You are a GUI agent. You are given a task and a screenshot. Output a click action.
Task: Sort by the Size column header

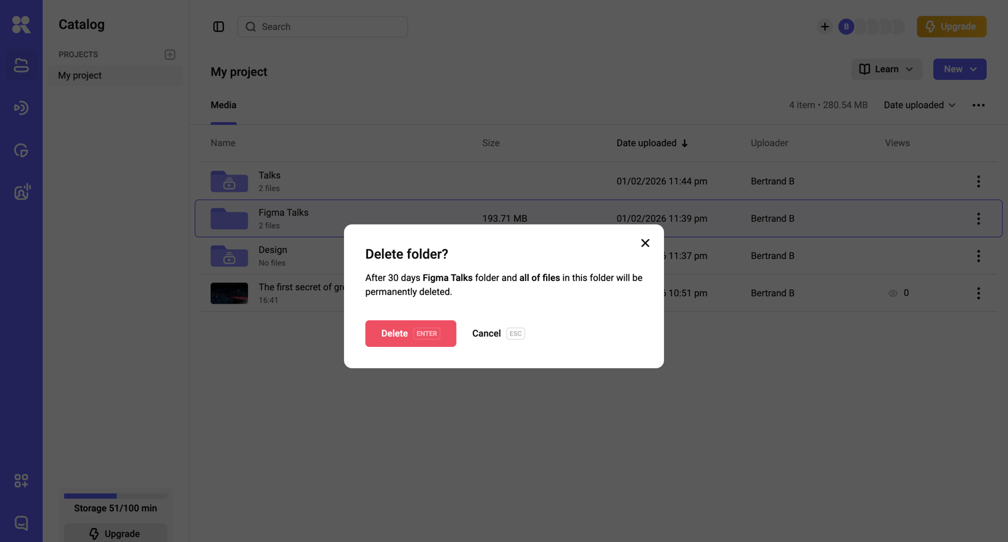[491, 143]
